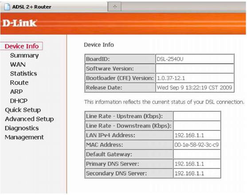Select the BoardID value DSL-2540U
The width and height of the screenshot is (247, 195).
click(170, 59)
